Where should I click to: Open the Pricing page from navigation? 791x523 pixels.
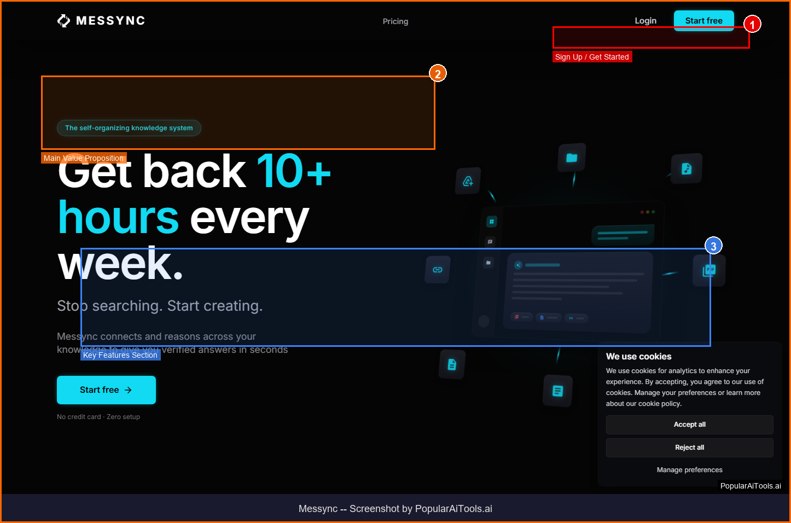pos(395,21)
